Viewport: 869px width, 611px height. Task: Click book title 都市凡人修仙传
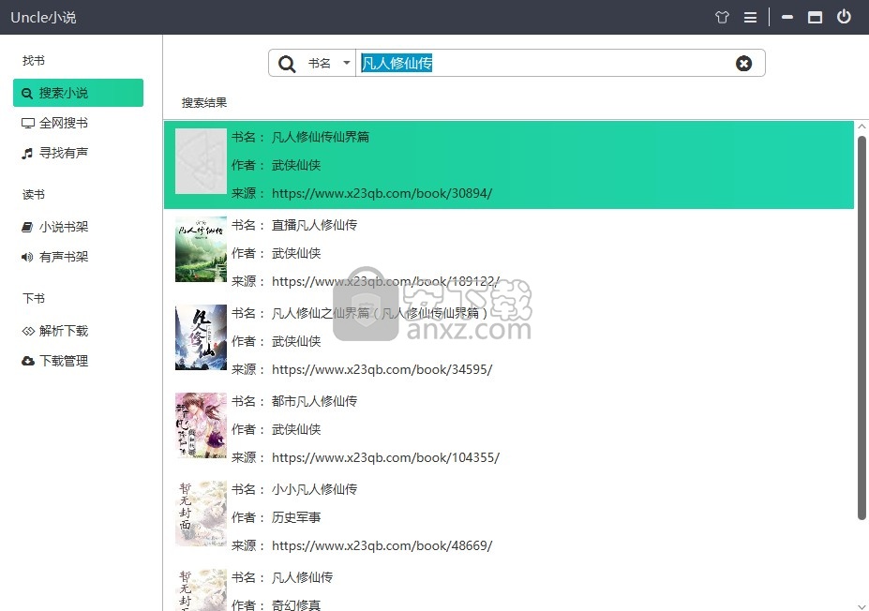pyautogui.click(x=314, y=401)
